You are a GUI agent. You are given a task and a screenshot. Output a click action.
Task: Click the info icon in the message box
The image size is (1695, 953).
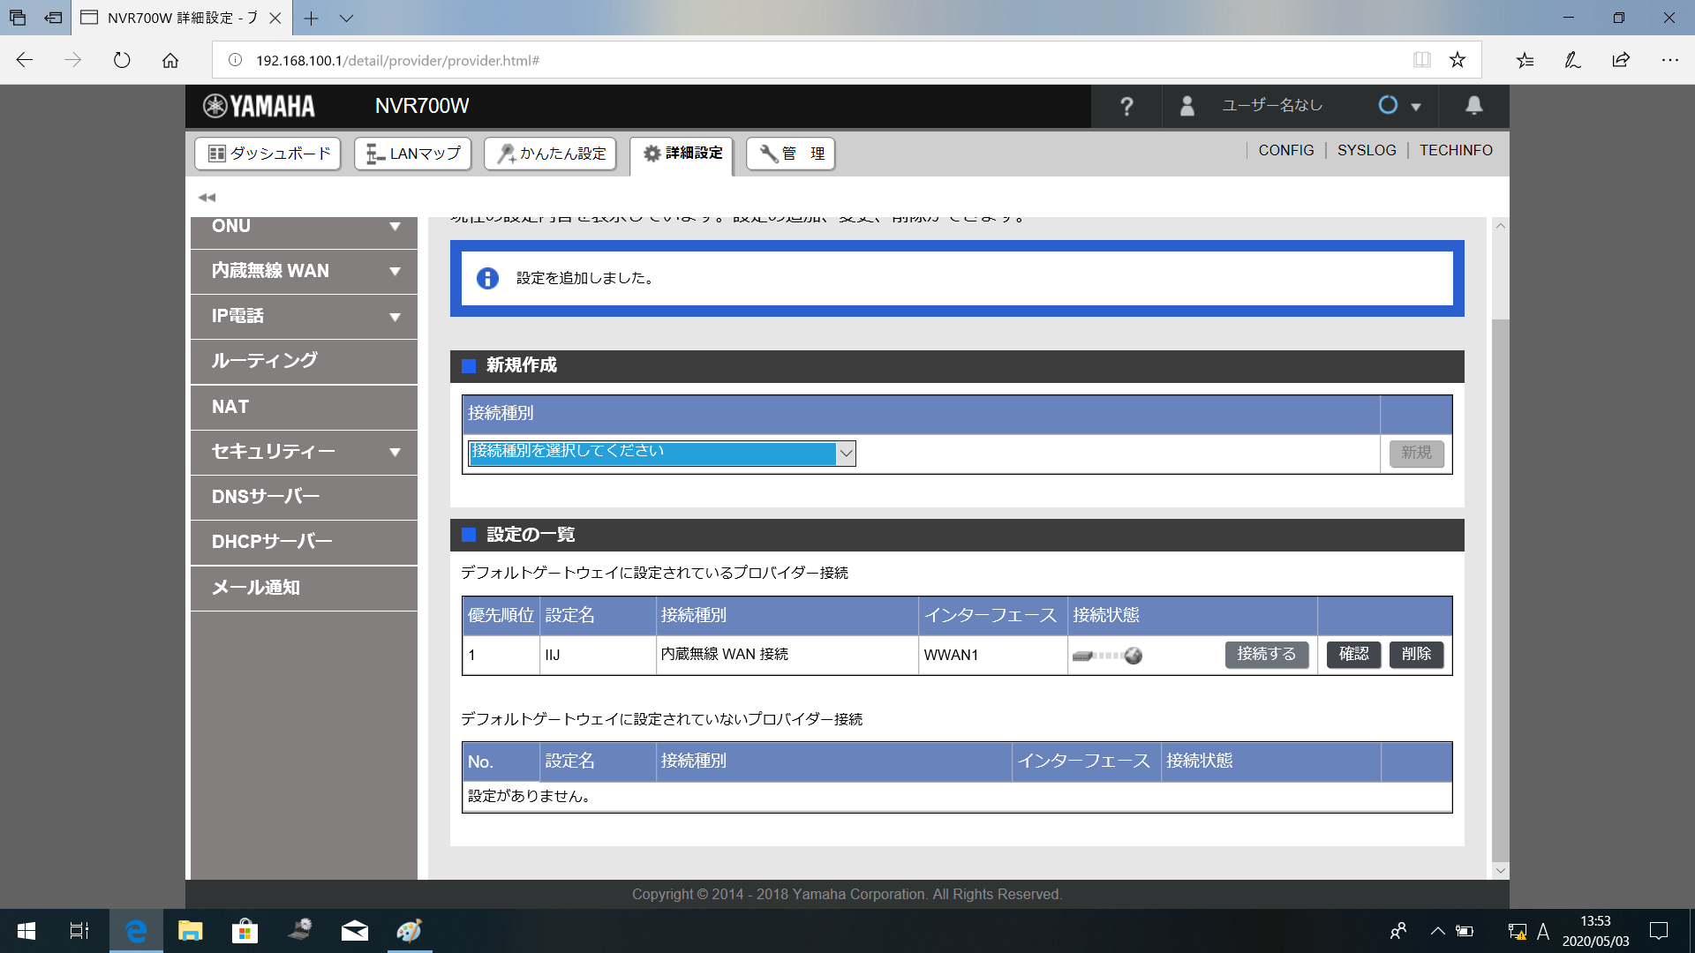click(487, 279)
